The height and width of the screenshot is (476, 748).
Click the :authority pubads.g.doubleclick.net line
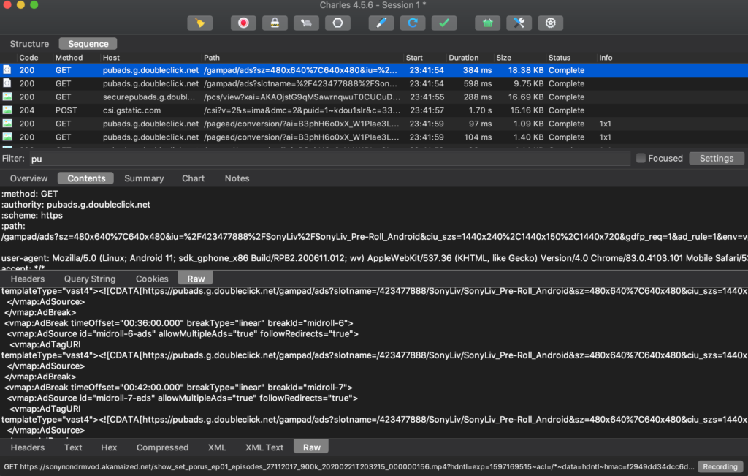pyautogui.click(x=76, y=204)
